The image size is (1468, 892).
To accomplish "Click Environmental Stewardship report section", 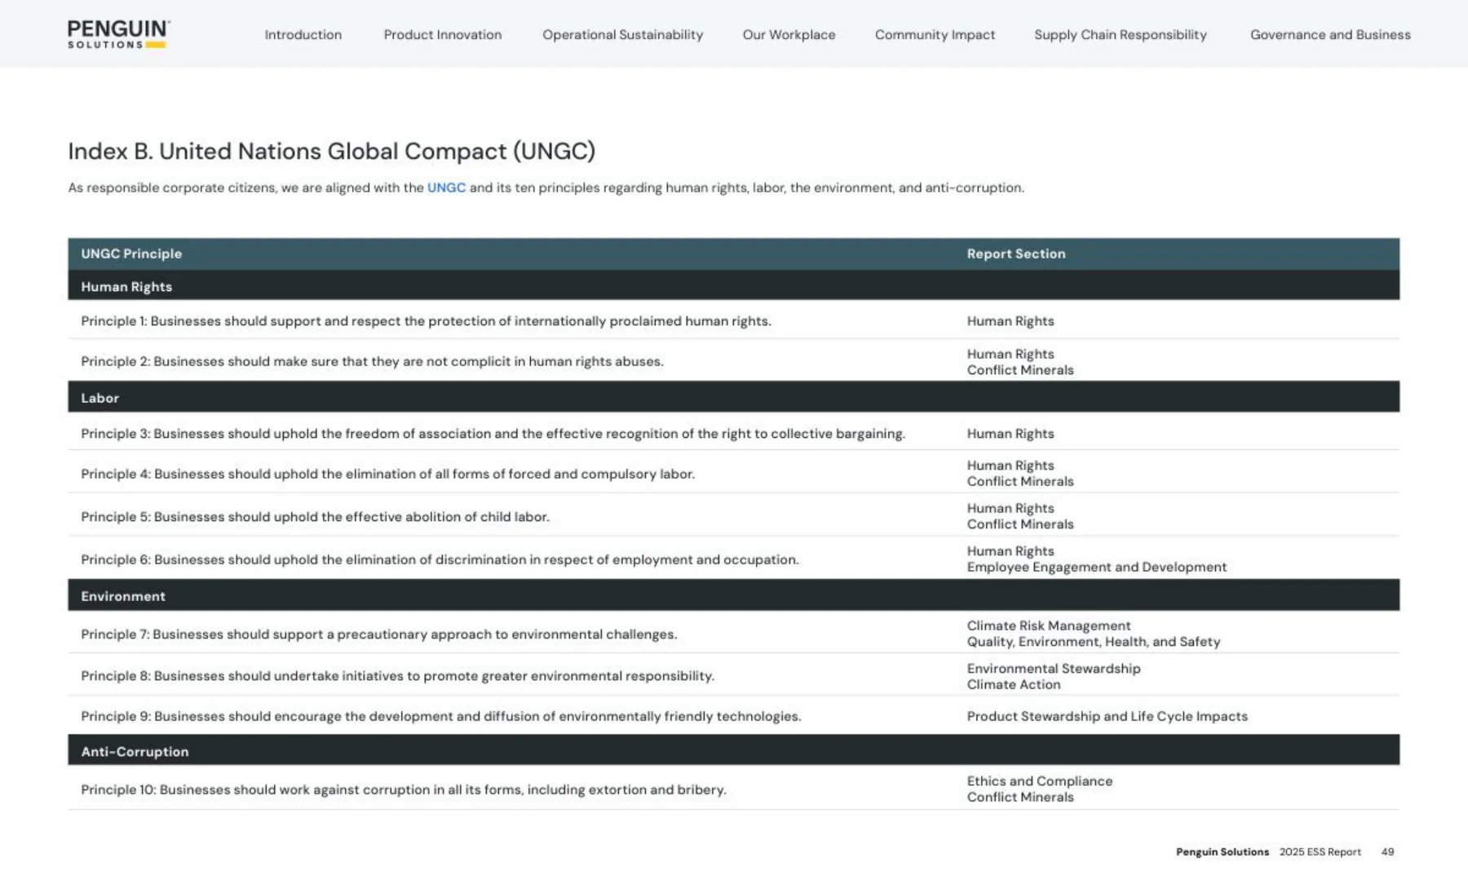I will pos(1054,669).
